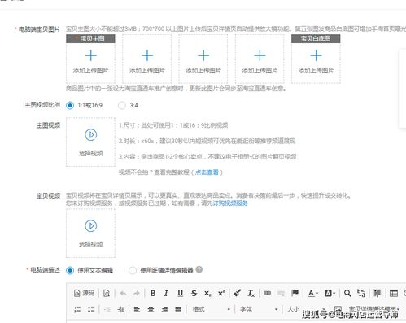Screen dimensions: 406x323
Task: Select a video for 宝贝视频
Action: pyautogui.click(x=90, y=233)
